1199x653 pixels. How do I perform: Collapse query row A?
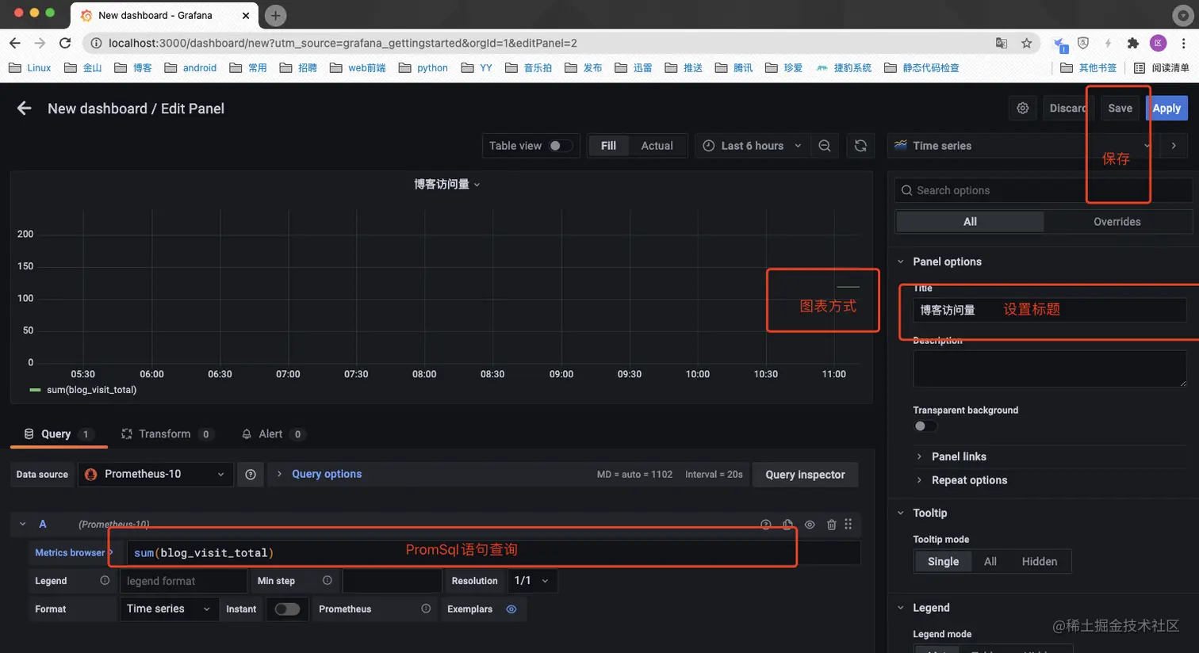pos(23,524)
